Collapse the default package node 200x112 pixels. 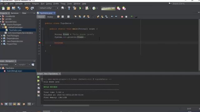(x=3, y=27)
